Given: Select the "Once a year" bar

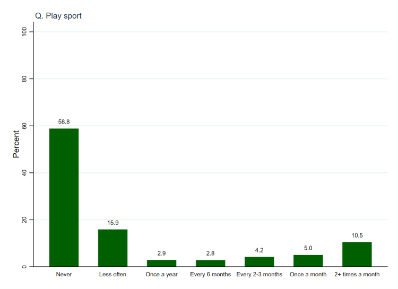Looking at the screenshot, I should point(161,263).
